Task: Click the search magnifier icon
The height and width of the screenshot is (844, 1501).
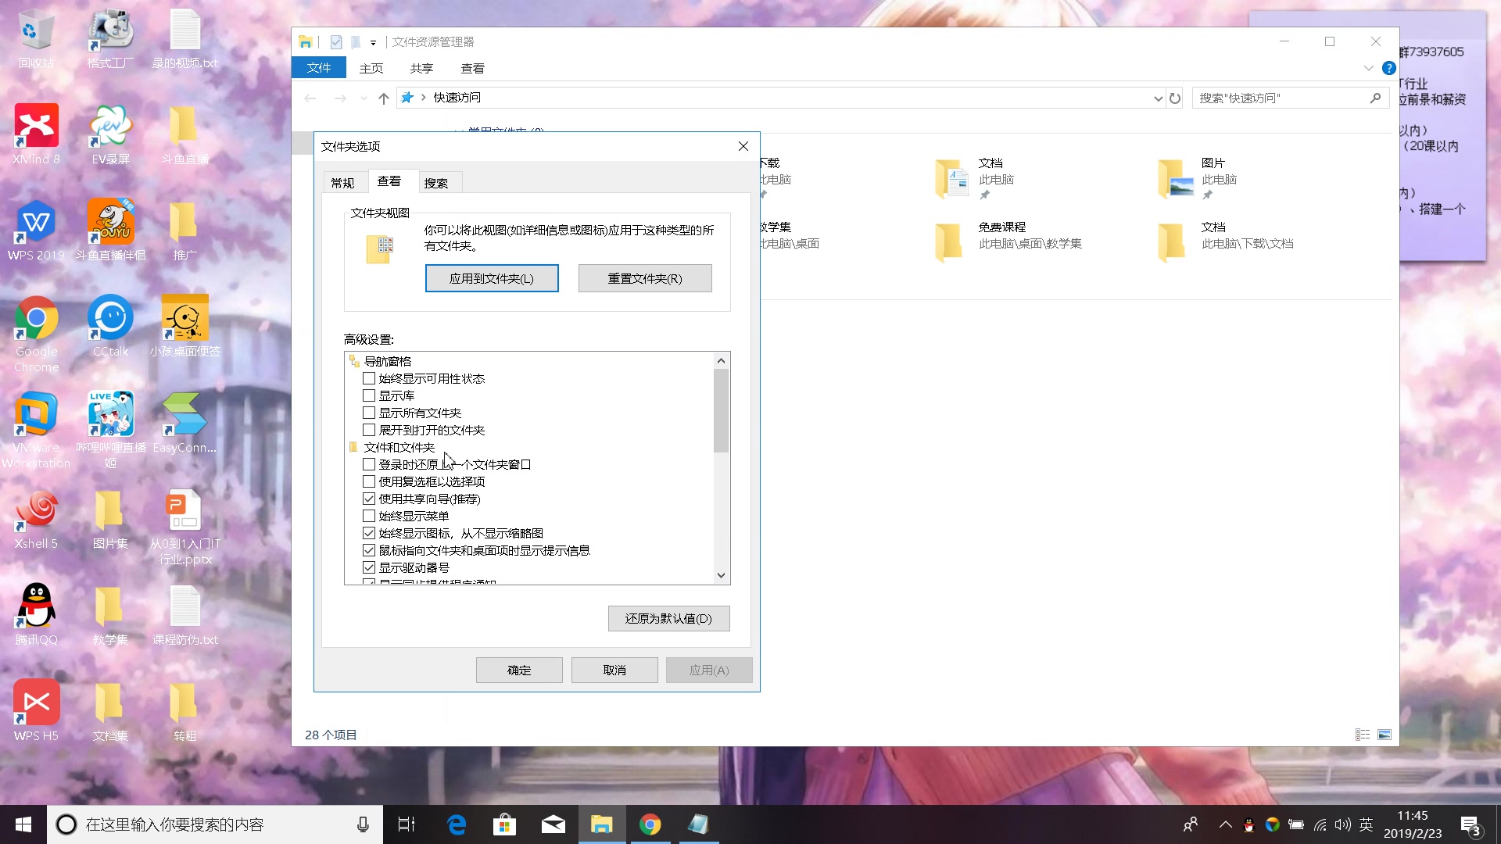Action: (1375, 98)
